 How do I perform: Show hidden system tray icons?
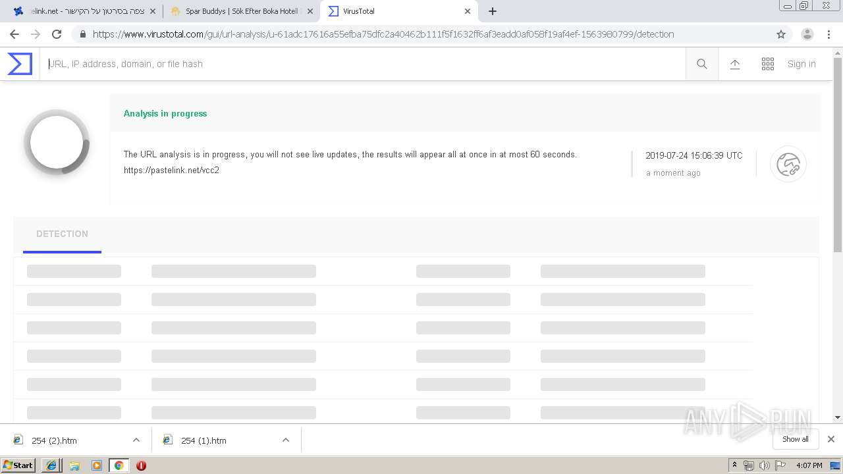(735, 465)
